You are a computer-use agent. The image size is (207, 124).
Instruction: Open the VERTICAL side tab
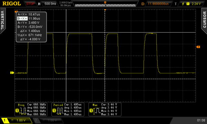point(3,20)
